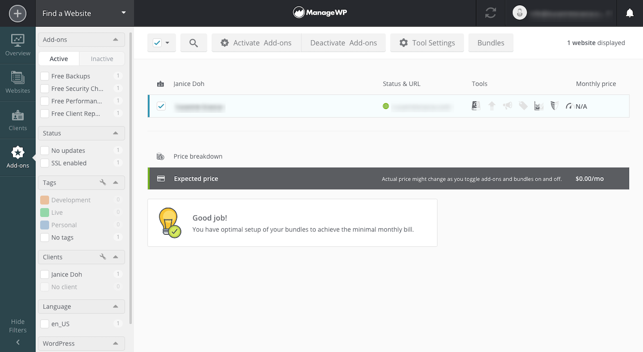Click the wrench icon next to Tags

[x=103, y=183]
